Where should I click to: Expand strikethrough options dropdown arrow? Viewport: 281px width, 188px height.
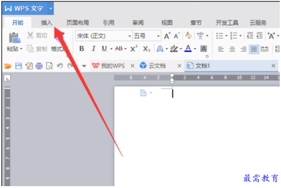click(125, 49)
